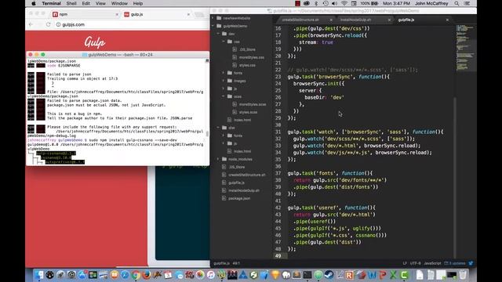Open the Trash in the dock
502x282 pixels.
coord(463,275)
